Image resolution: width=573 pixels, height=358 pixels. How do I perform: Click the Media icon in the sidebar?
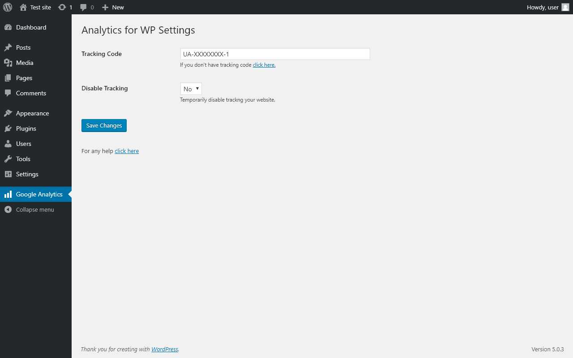tap(8, 63)
